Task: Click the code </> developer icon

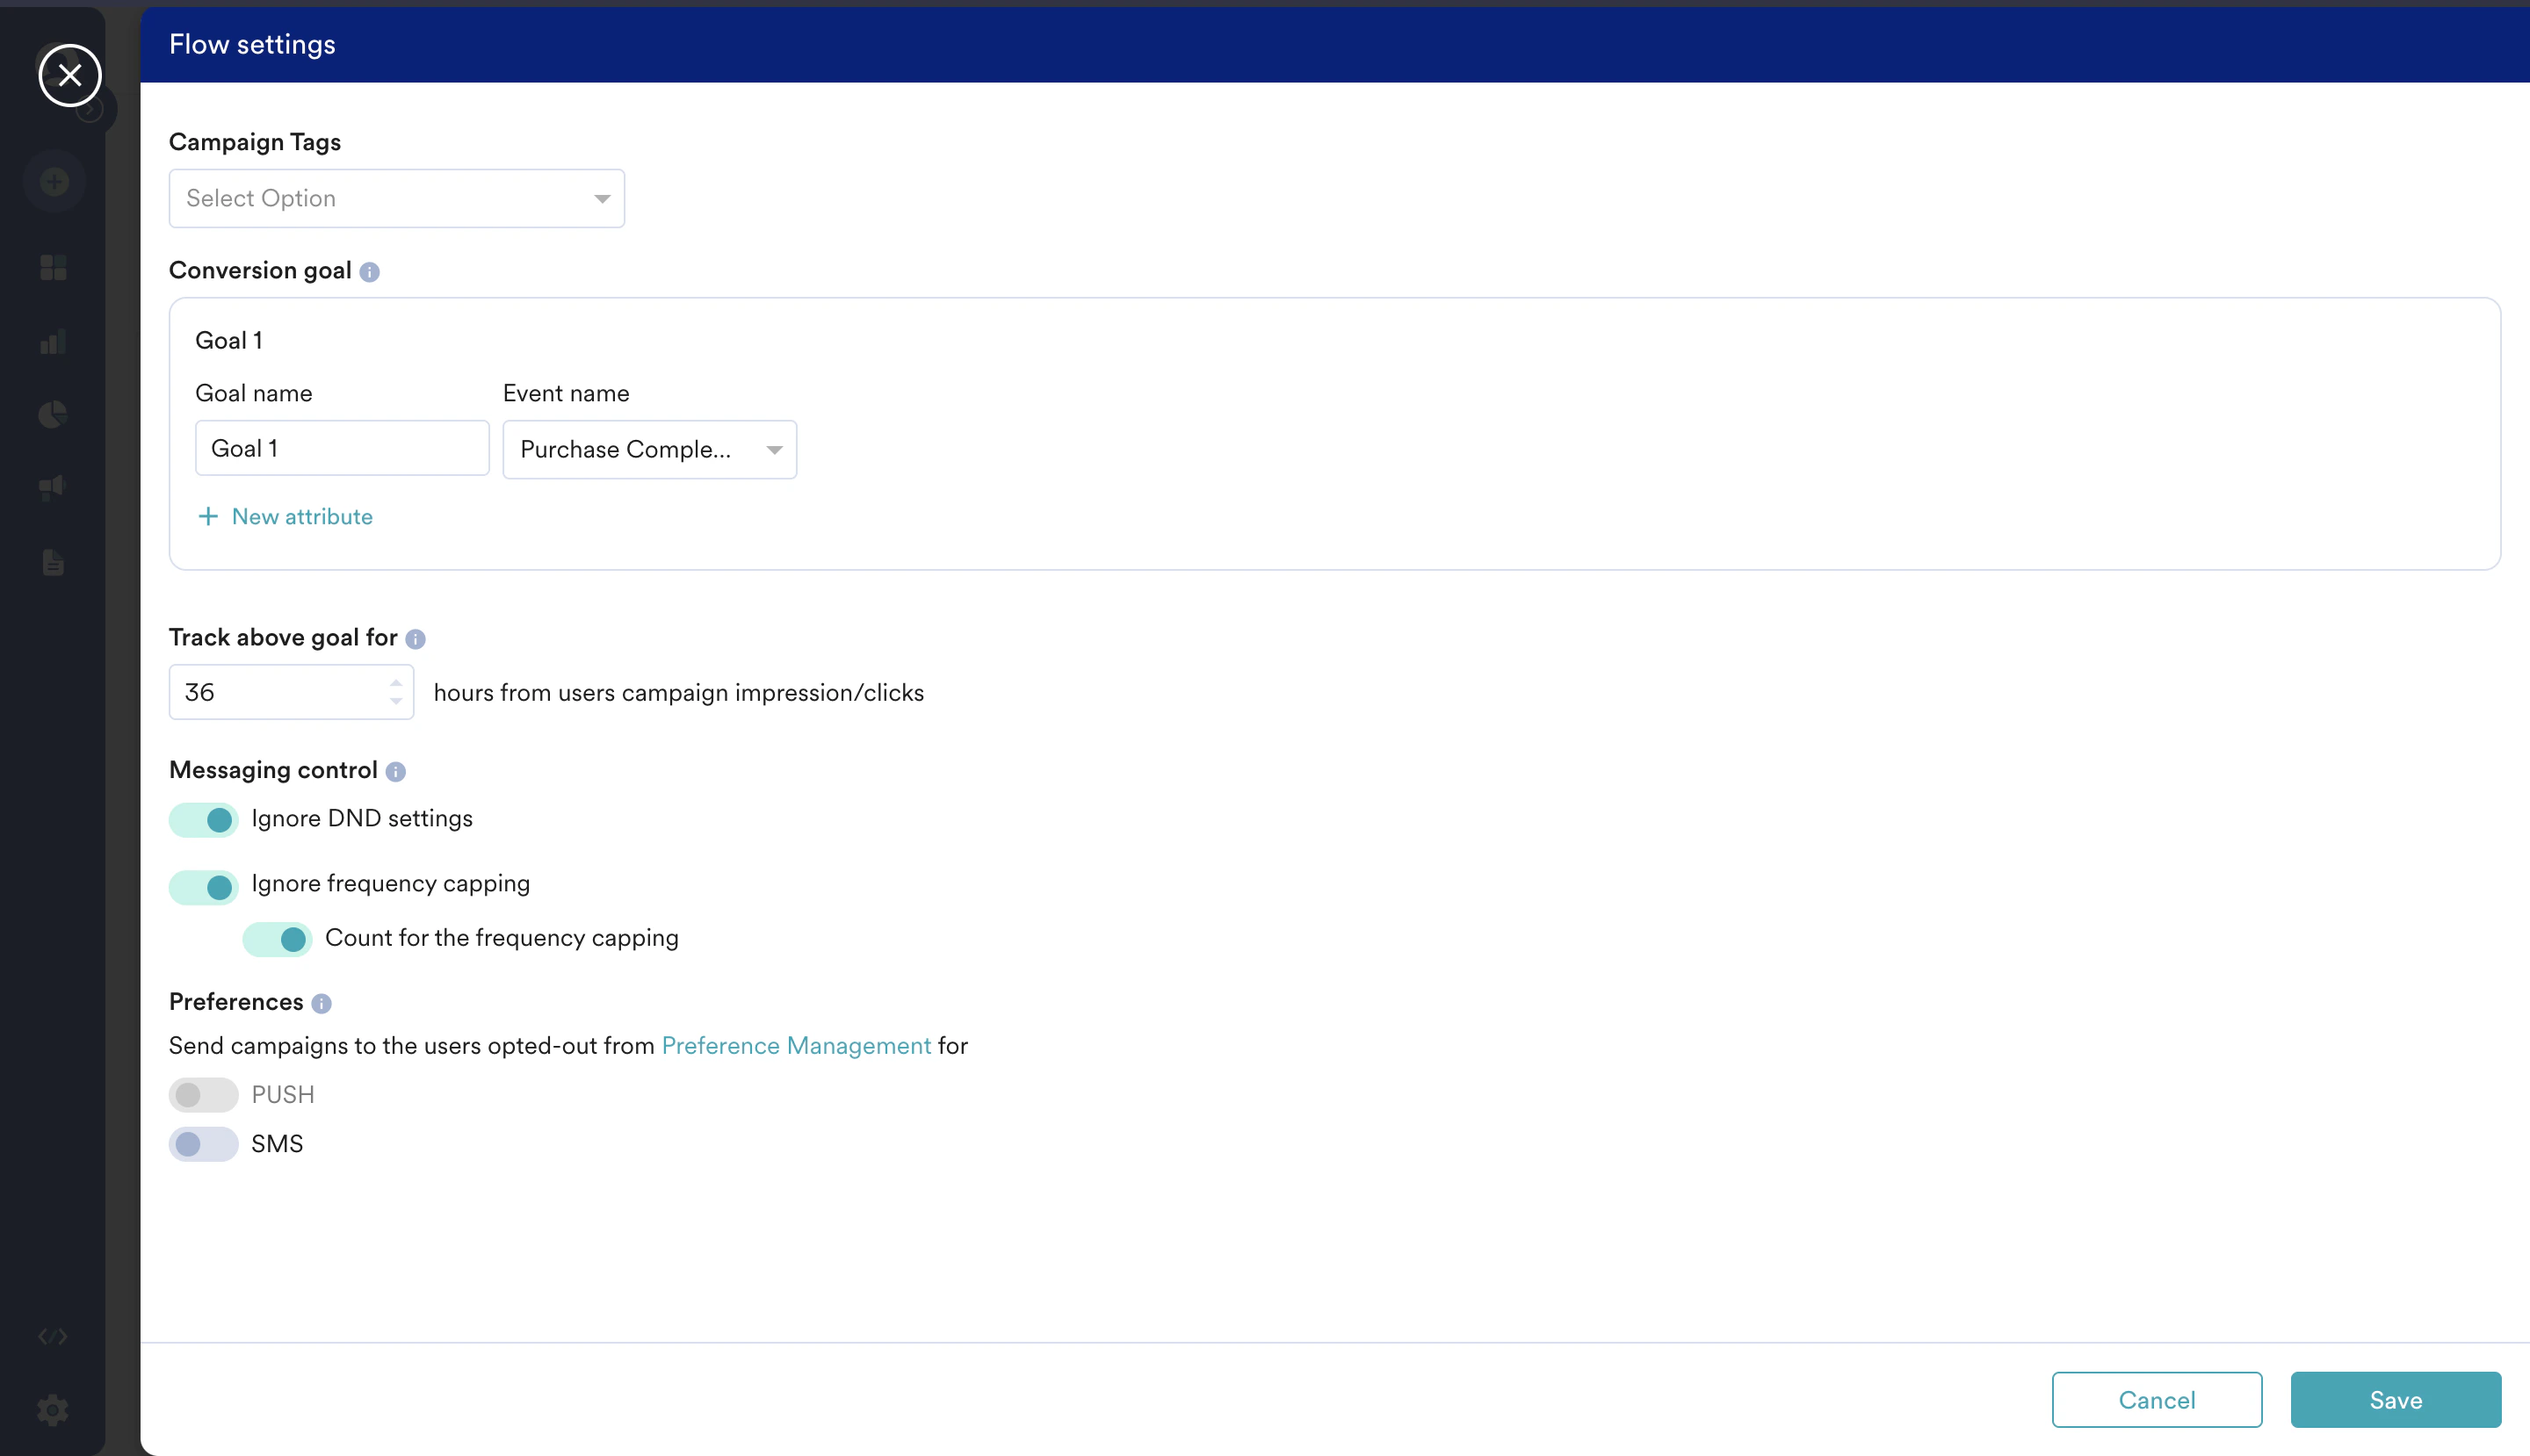Action: click(x=53, y=1334)
